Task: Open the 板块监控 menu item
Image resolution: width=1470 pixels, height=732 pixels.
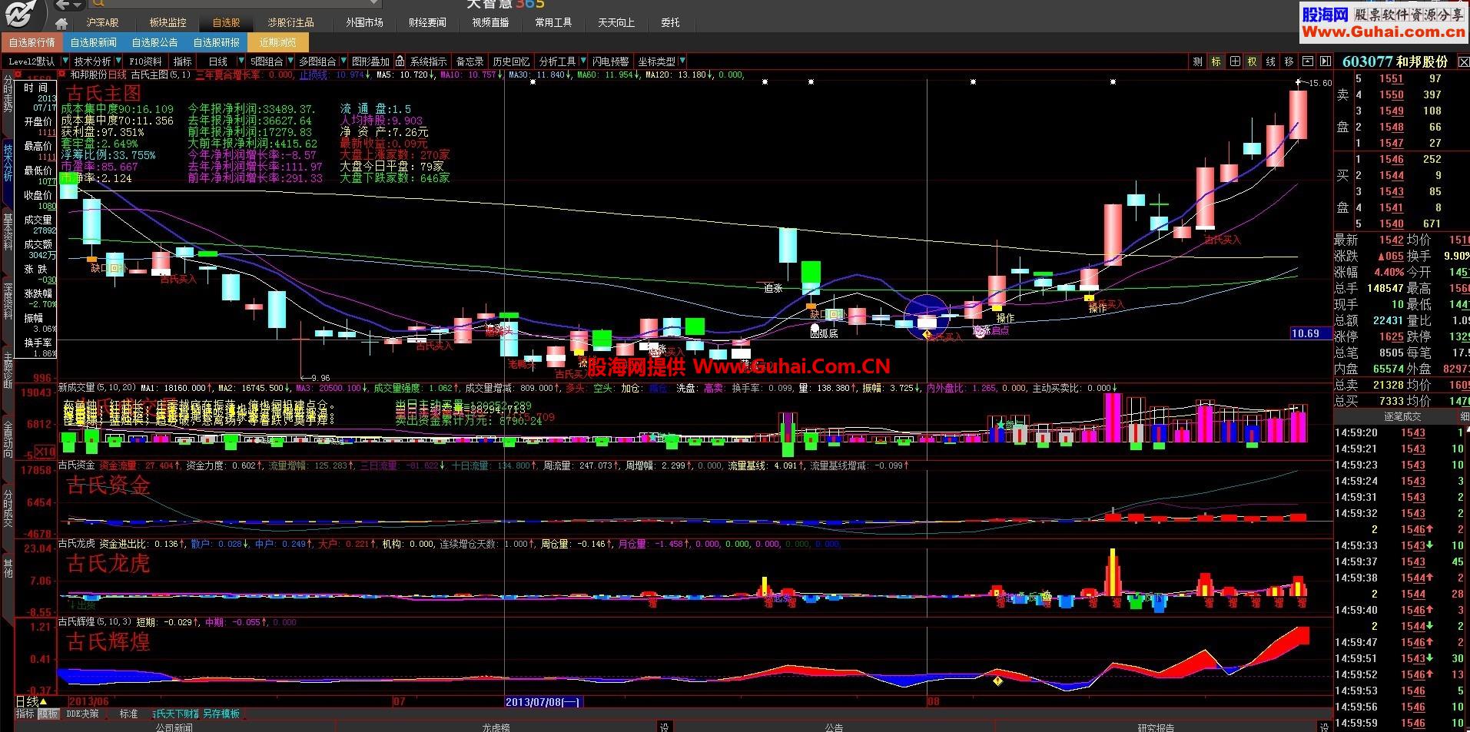Action: 168,23
